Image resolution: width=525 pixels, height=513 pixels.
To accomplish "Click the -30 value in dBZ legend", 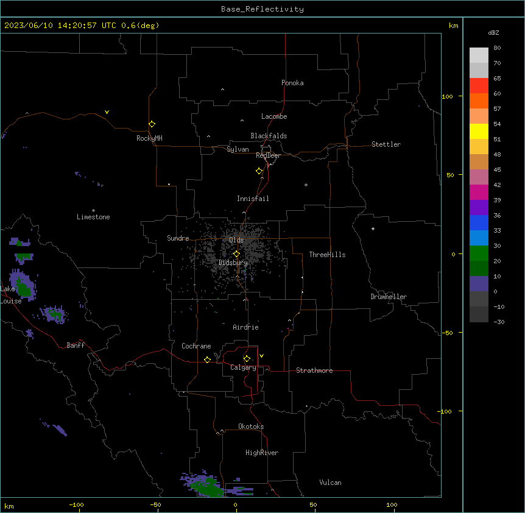I will (x=499, y=322).
